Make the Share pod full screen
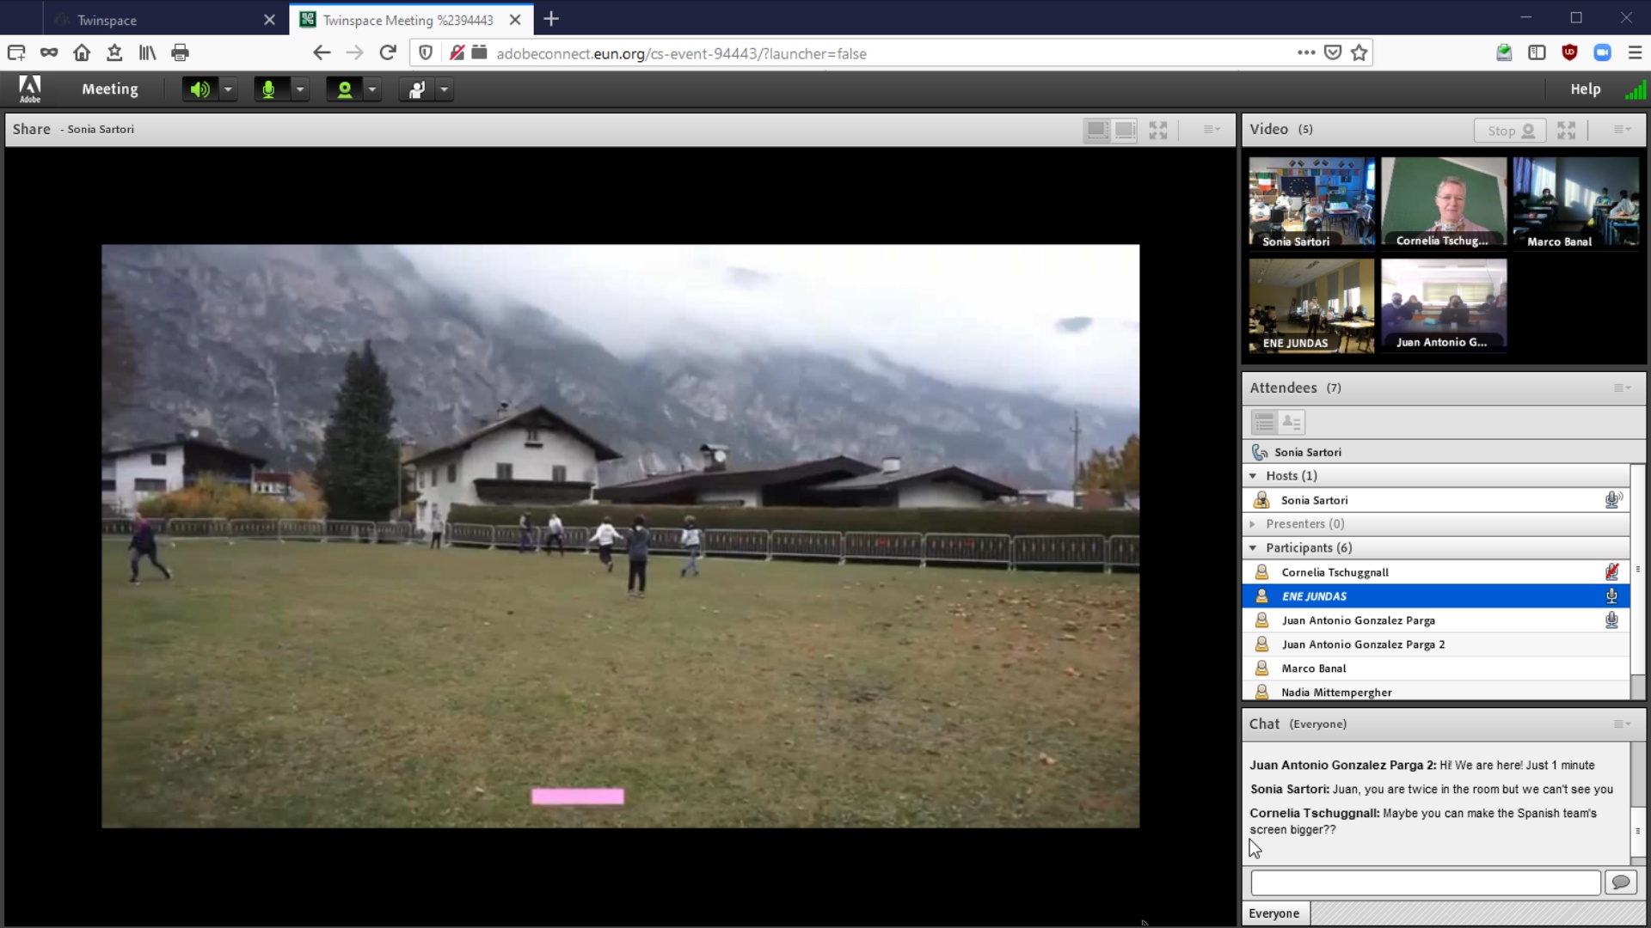The image size is (1651, 928). (1158, 131)
